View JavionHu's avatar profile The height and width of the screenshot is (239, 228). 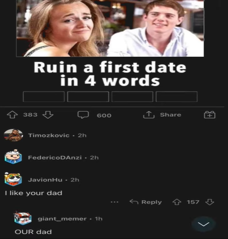coord(13,179)
